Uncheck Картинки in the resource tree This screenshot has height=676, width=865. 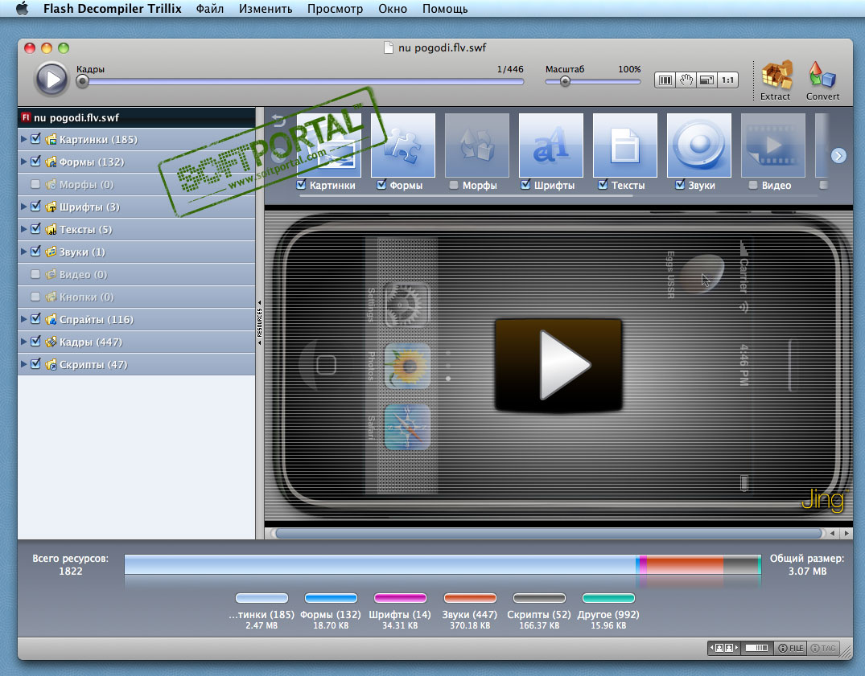[36, 139]
